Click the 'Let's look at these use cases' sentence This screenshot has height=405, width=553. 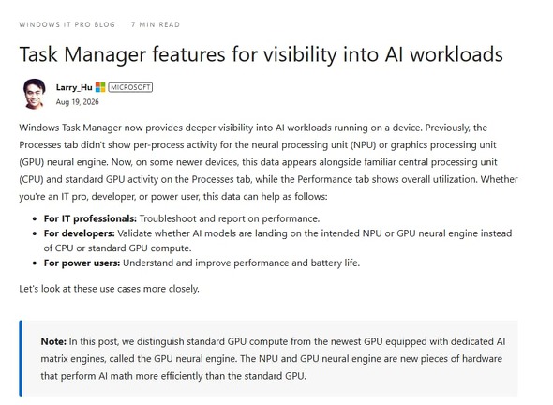pos(109,289)
